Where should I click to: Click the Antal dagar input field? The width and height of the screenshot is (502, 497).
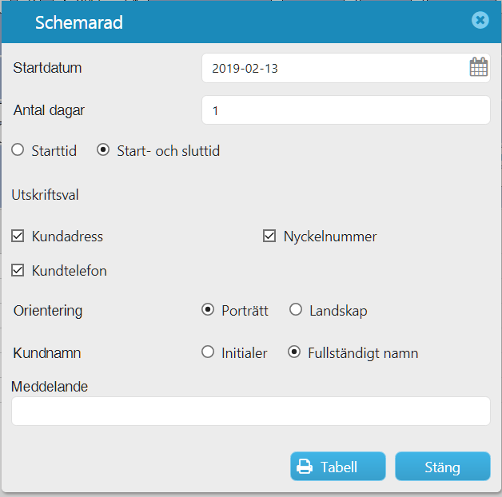[346, 110]
